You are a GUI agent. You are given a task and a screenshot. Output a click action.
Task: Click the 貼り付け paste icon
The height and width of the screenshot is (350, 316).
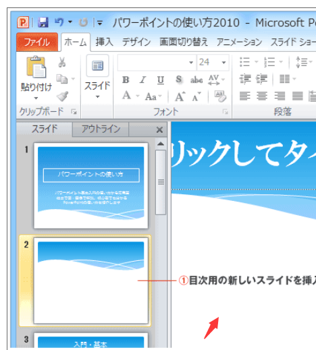pyautogui.click(x=36, y=67)
